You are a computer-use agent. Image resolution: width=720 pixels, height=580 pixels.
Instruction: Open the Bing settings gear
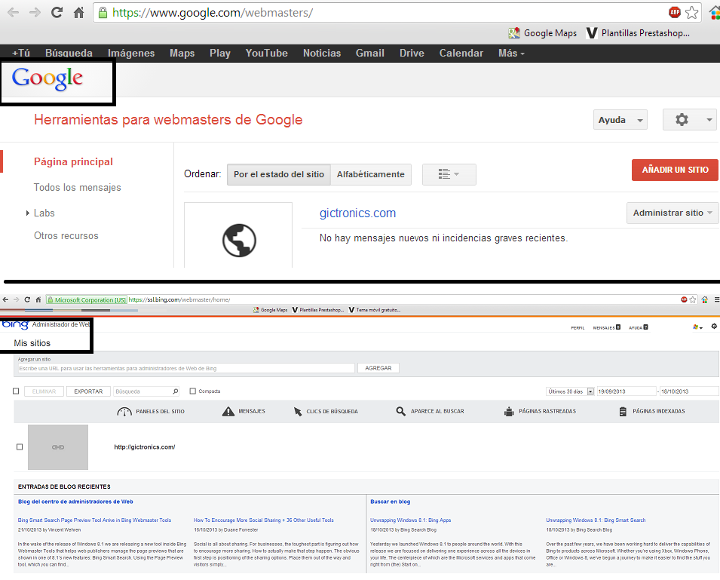tap(714, 327)
